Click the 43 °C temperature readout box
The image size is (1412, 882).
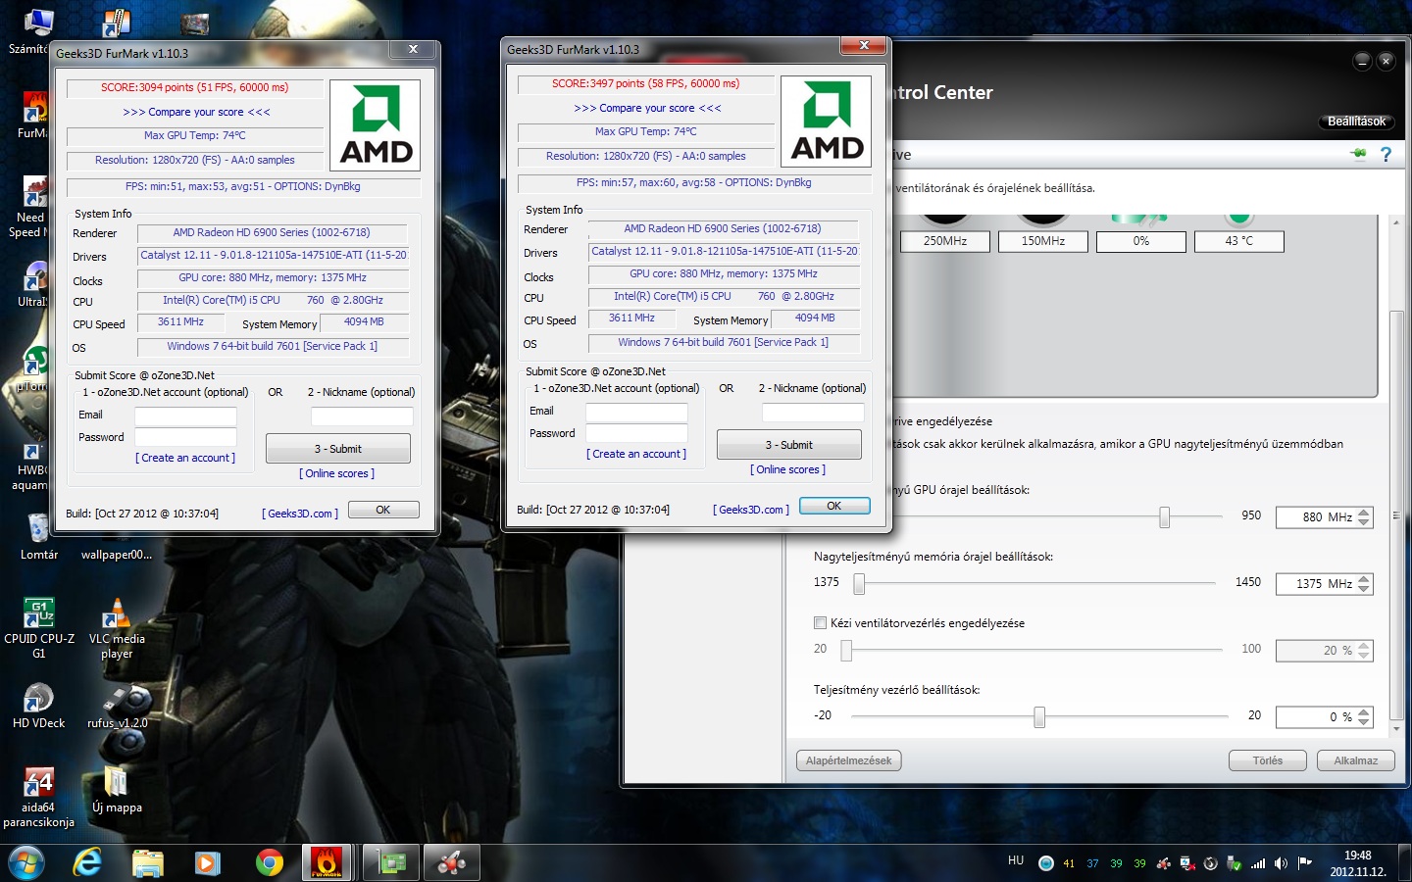[x=1239, y=241]
